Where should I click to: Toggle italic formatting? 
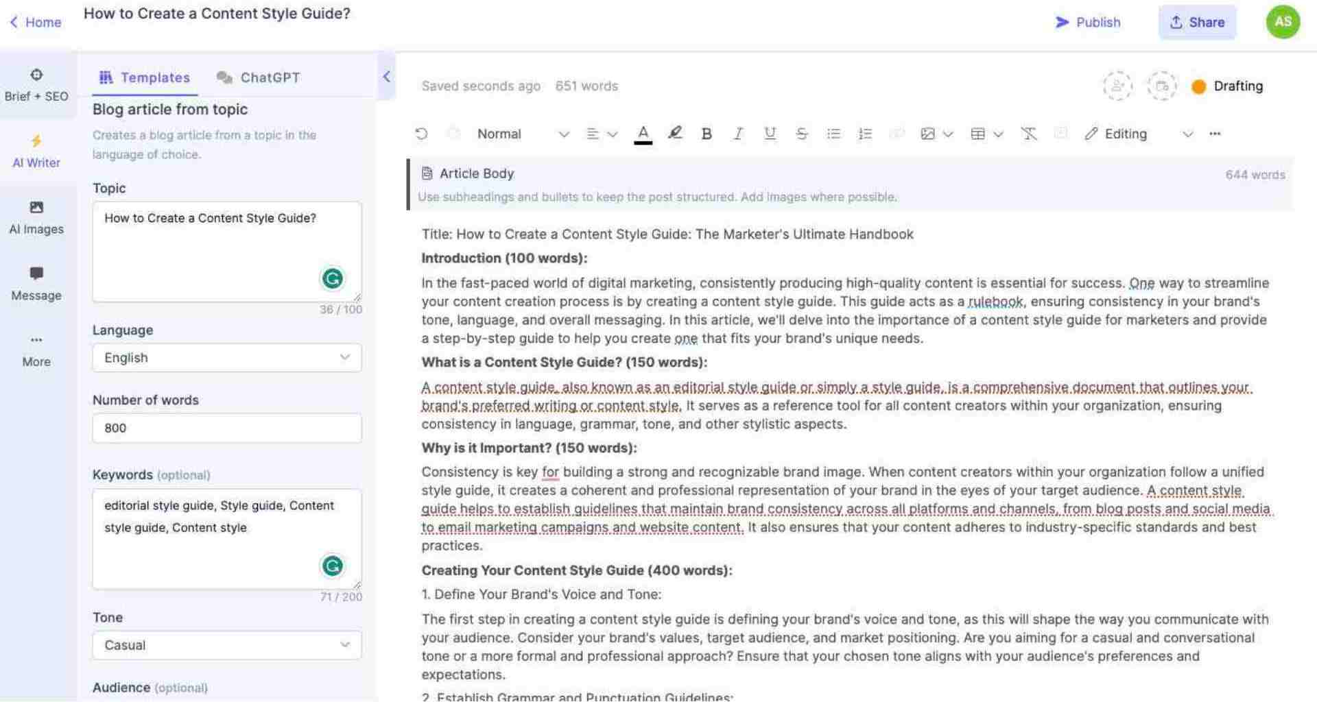tap(738, 134)
